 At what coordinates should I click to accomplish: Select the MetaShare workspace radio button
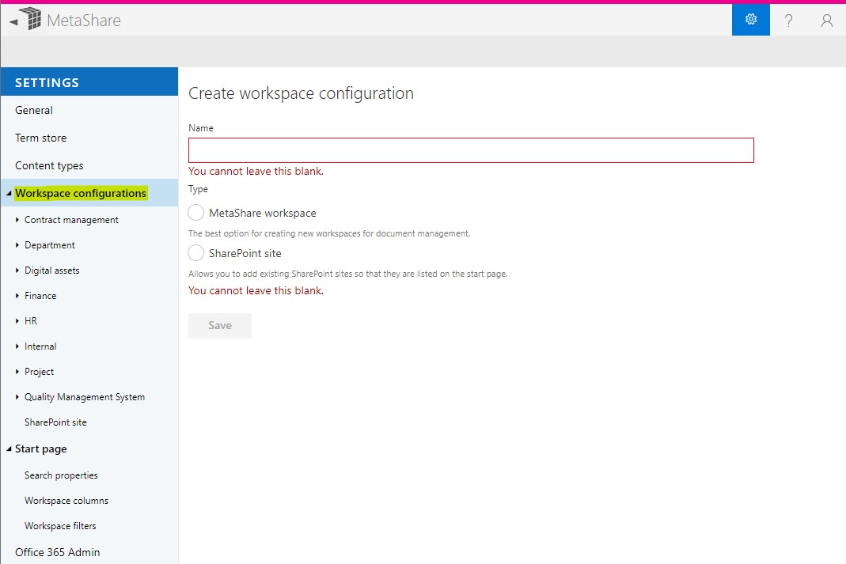[x=196, y=213]
